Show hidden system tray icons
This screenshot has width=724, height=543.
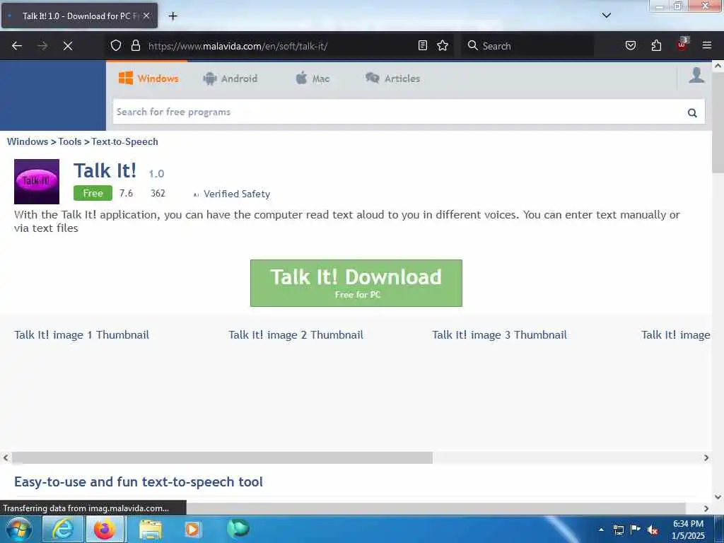coord(601,530)
